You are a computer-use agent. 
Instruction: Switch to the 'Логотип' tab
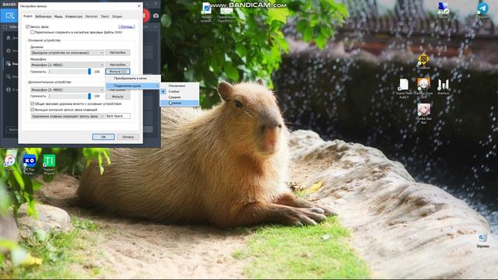pyautogui.click(x=92, y=16)
